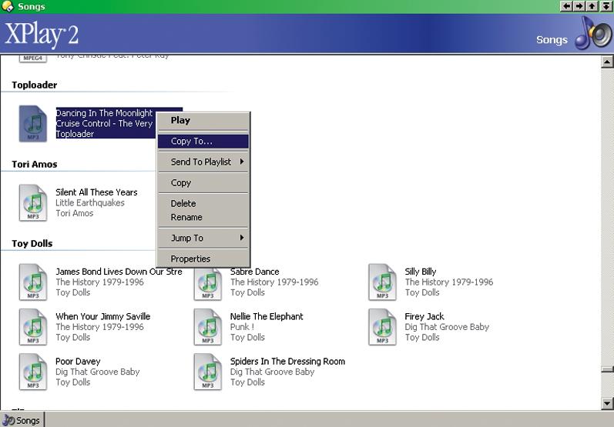This screenshot has width=614, height=427.
Task: Click the MP3 icon for When Your Jimmy Saville
Action: (x=33, y=327)
